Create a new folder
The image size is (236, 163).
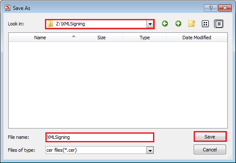click(192, 24)
